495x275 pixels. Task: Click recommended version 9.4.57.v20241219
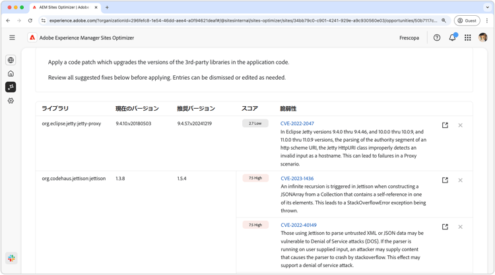(195, 123)
